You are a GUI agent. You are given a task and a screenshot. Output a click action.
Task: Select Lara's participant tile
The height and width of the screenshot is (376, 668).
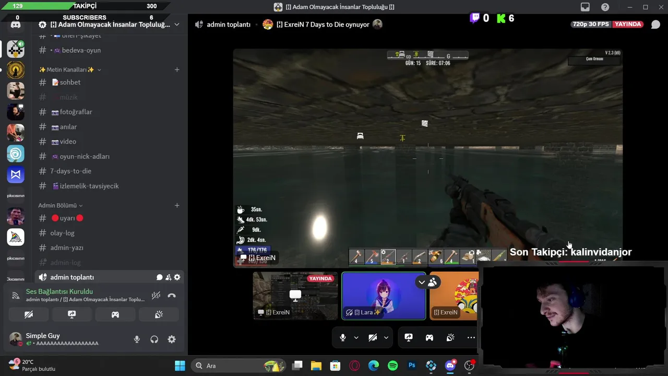[x=384, y=296]
